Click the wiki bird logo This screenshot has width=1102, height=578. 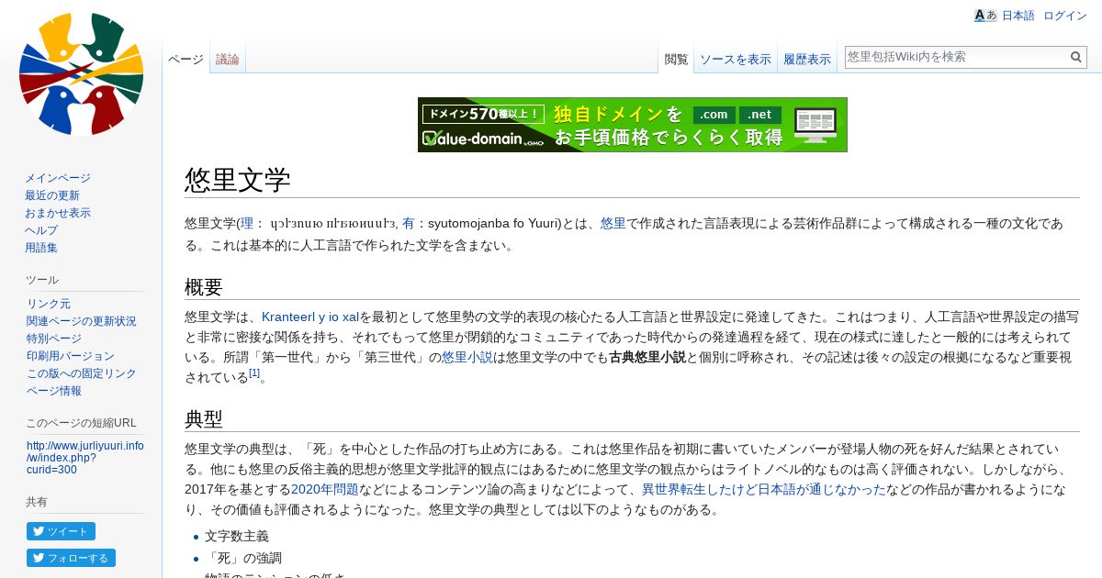(81, 74)
